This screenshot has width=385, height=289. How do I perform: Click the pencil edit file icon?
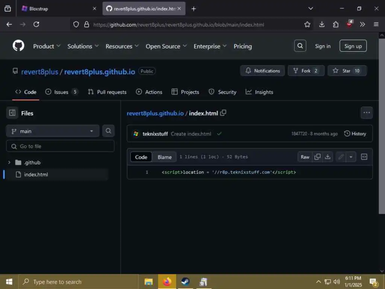pos(341,157)
